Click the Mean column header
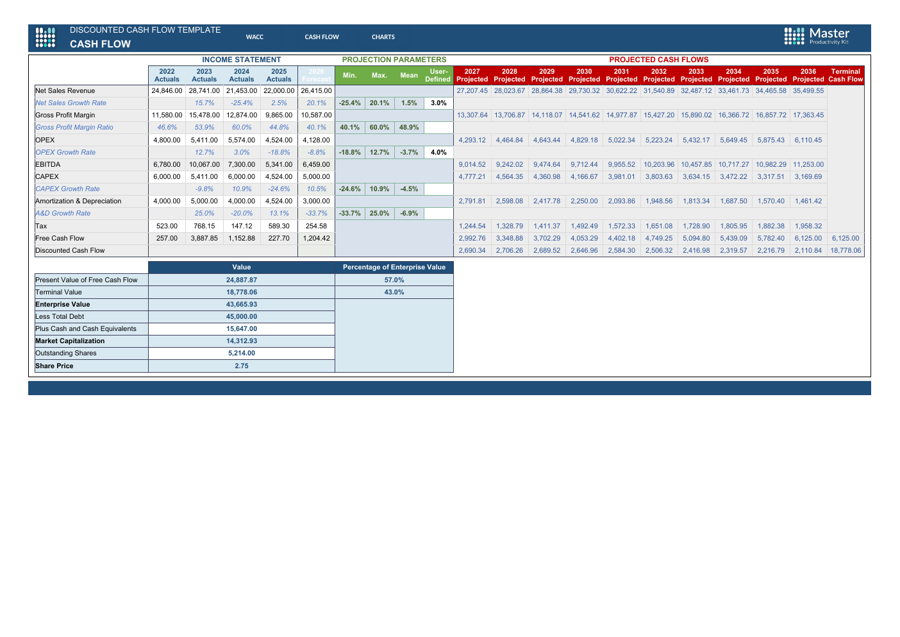Image resolution: width=900 pixels, height=637 pixels. (x=409, y=76)
